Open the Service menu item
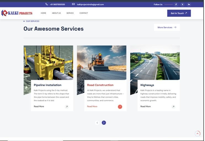The width and height of the screenshot is (205, 141). [70, 13]
